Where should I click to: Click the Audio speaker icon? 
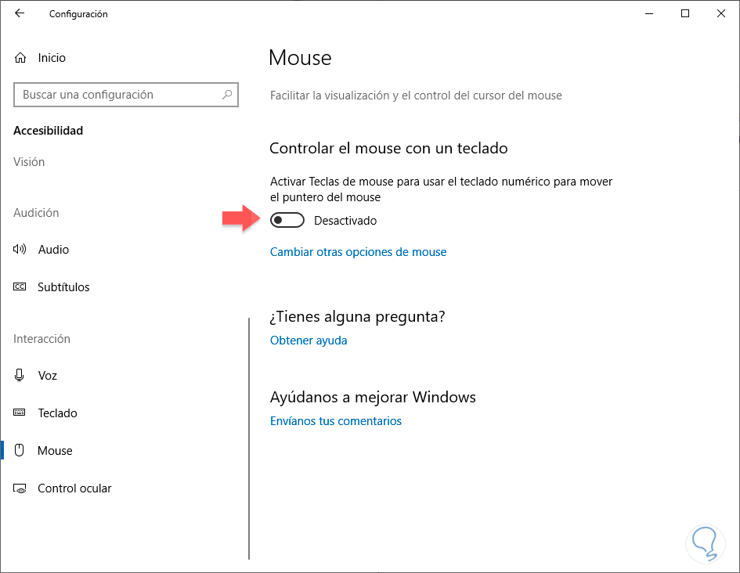20,250
